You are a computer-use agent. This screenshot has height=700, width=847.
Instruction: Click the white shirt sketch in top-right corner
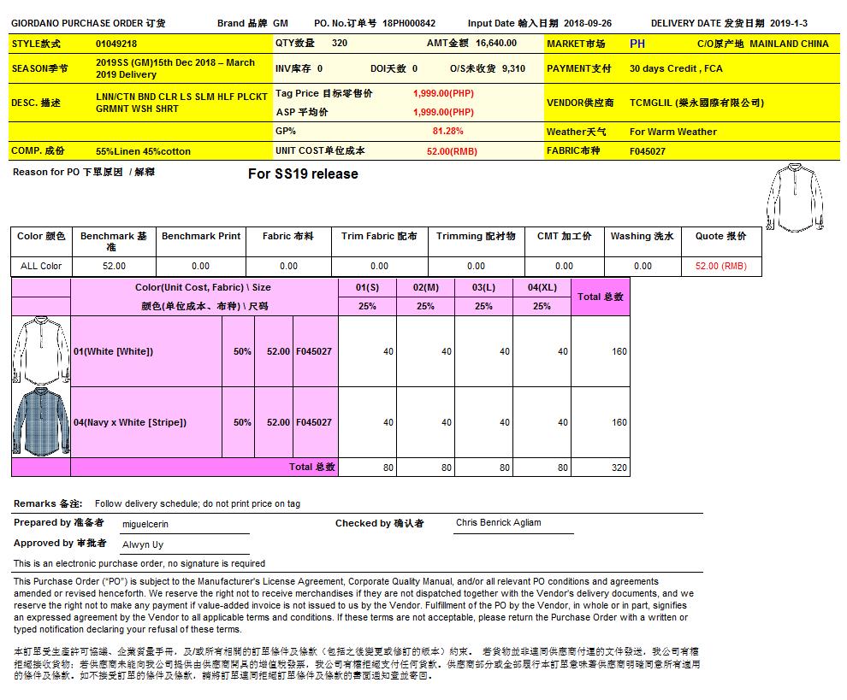[794, 197]
